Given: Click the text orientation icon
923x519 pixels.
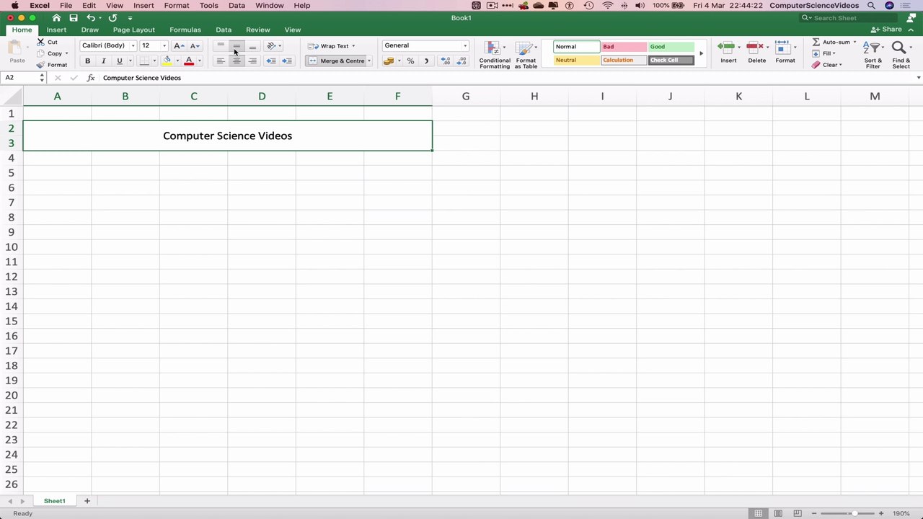Looking at the screenshot, I should coord(271,45).
